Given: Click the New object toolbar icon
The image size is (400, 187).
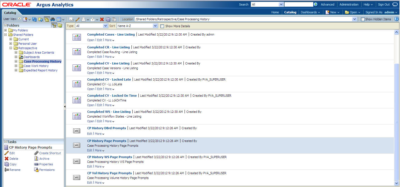Looking at the screenshot, I should 25,19.
